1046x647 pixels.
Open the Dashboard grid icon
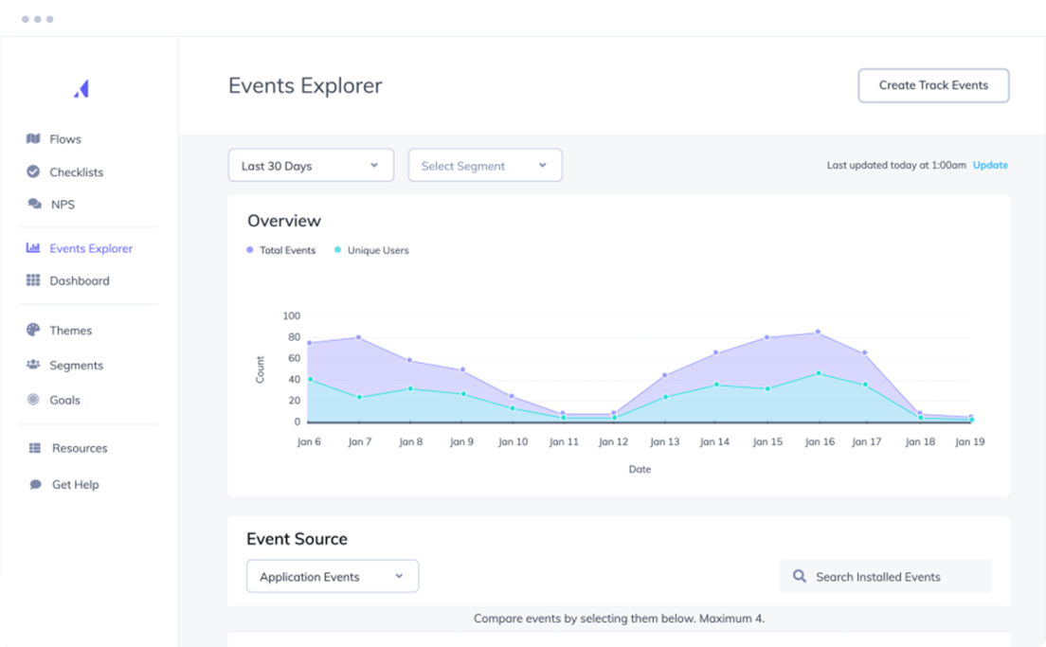[31, 280]
